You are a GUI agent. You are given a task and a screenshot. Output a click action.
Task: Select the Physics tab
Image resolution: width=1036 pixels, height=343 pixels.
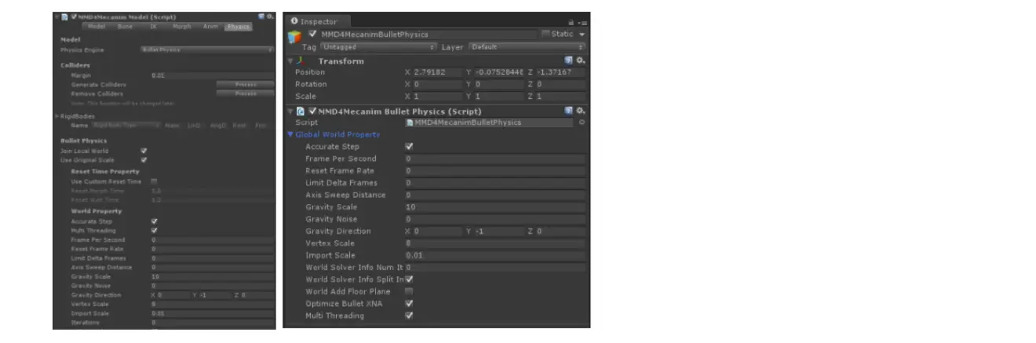click(238, 27)
